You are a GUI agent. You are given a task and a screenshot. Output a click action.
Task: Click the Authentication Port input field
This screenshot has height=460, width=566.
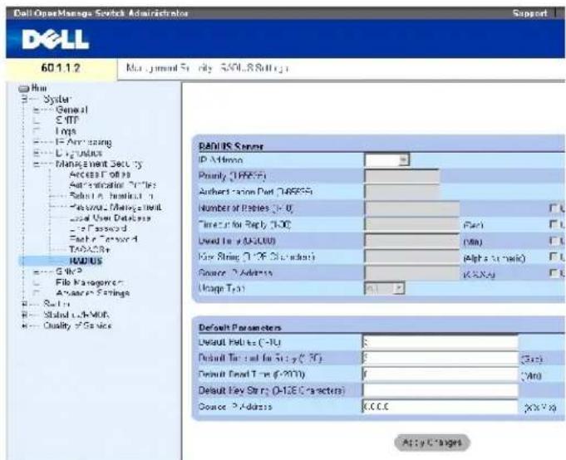[x=402, y=192]
